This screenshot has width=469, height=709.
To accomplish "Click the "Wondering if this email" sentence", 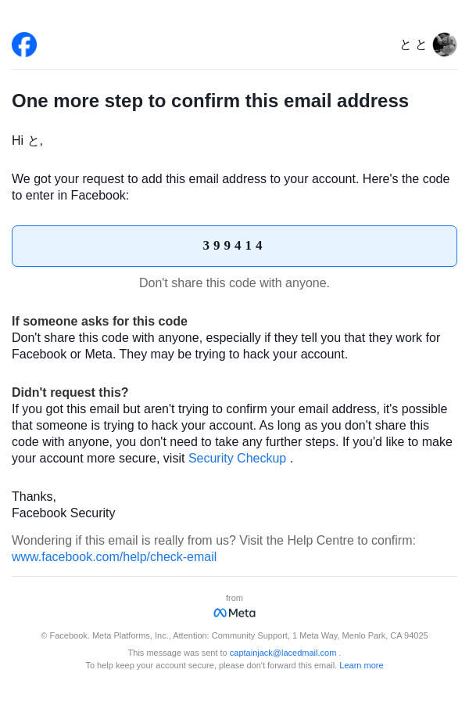I will pyautogui.click(x=213, y=541).
